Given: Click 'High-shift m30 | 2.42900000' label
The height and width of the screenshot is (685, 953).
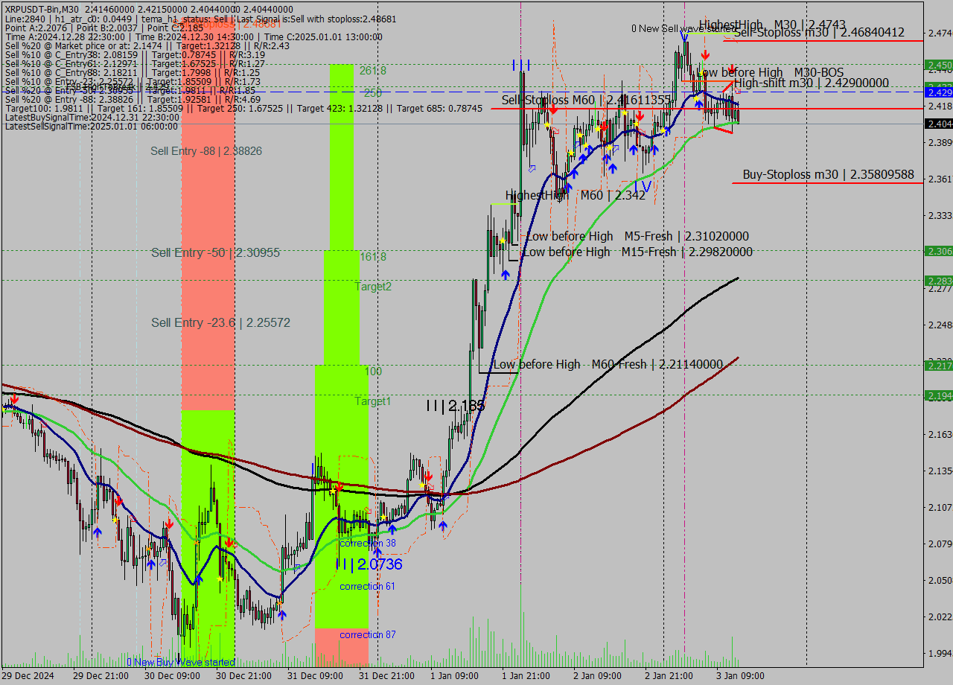Looking at the screenshot, I should coord(812,83).
